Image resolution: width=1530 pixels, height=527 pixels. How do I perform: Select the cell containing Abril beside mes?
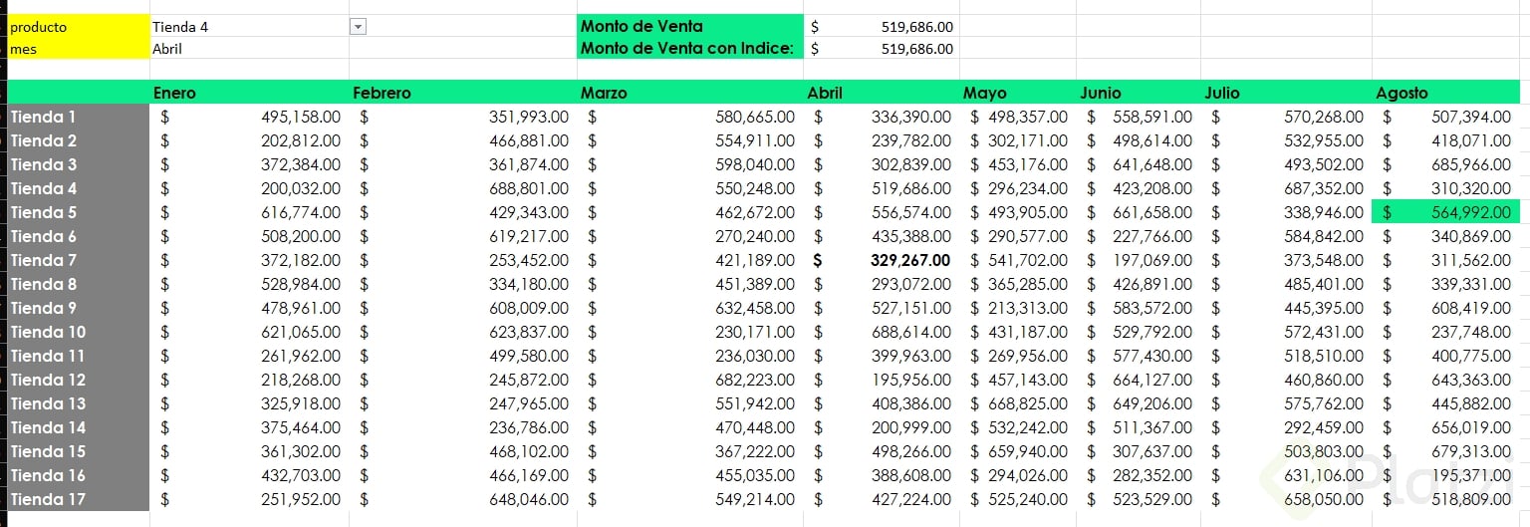249,48
